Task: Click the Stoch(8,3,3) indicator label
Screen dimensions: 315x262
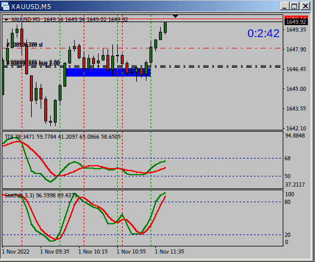Action: [41, 195]
